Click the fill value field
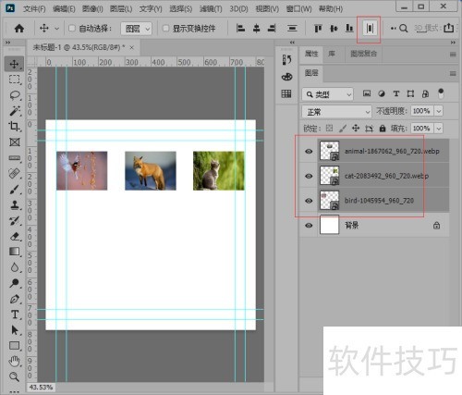The image size is (462, 395). pos(421,128)
